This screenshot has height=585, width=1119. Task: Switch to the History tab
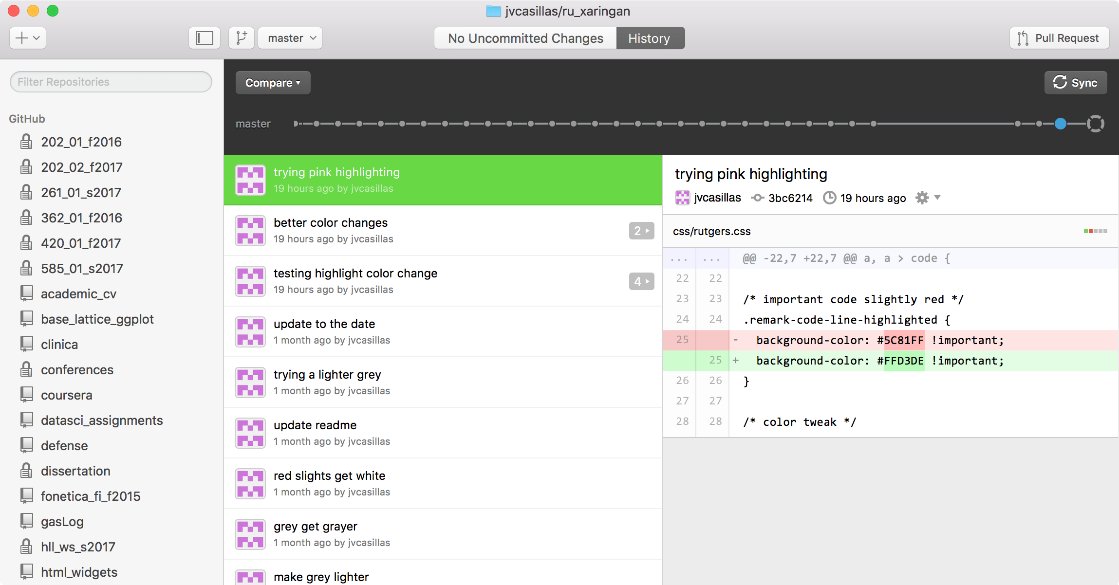(x=650, y=38)
